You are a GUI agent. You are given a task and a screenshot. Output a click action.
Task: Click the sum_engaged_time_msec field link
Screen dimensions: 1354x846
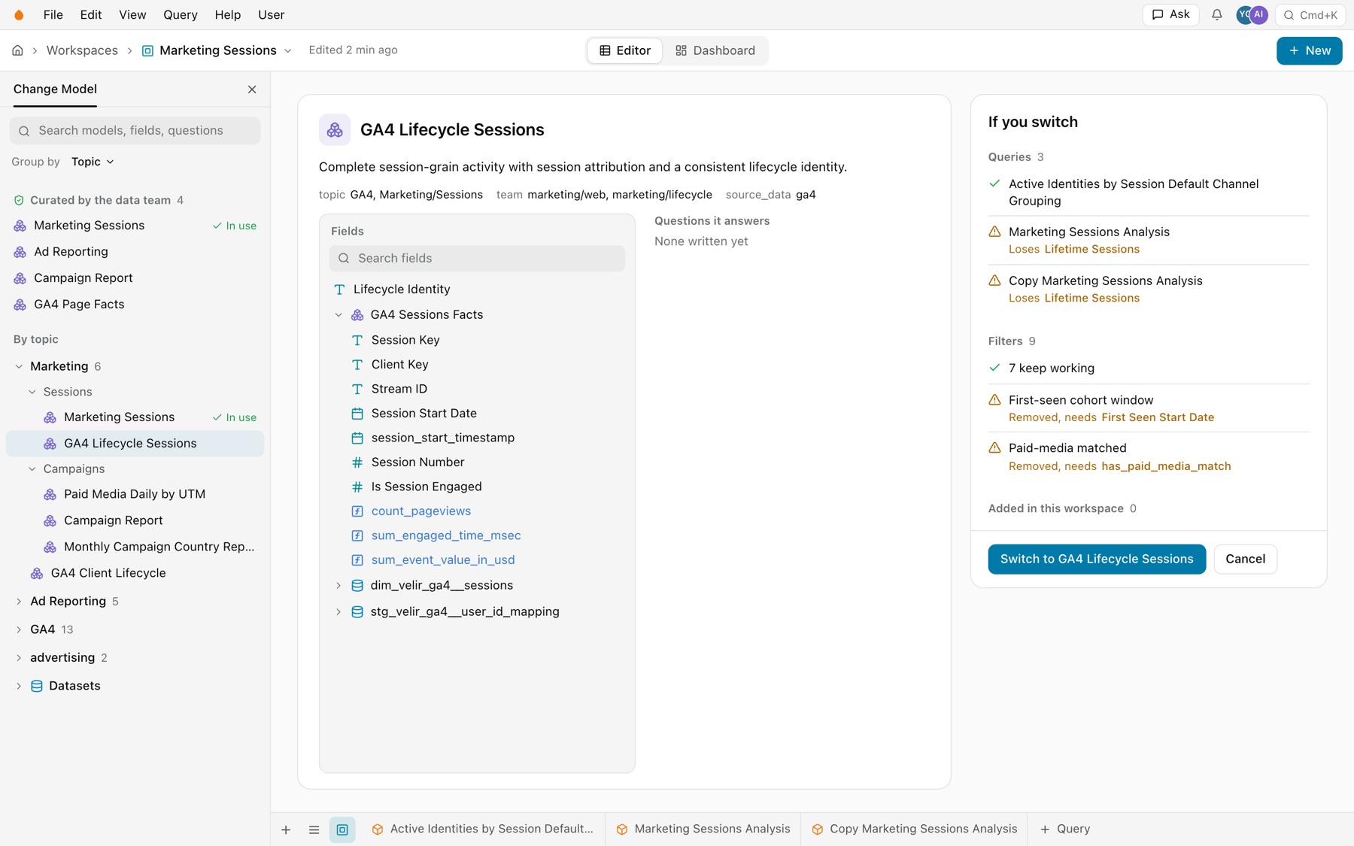pyautogui.click(x=446, y=535)
